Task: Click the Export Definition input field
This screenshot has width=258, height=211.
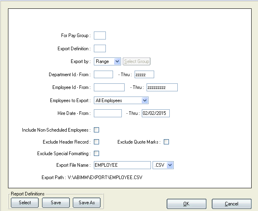Action: pyautogui.click(x=100, y=49)
